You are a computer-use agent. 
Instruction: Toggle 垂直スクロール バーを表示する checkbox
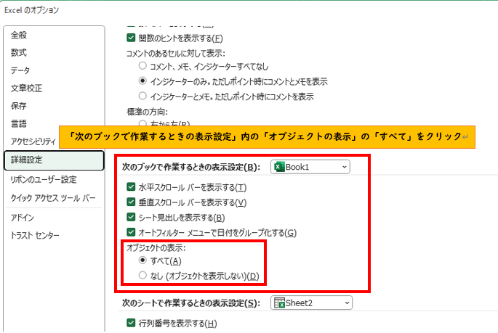click(131, 202)
